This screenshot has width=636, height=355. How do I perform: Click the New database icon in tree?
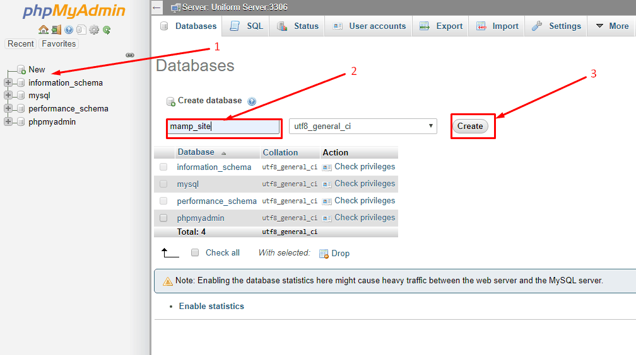(21, 70)
